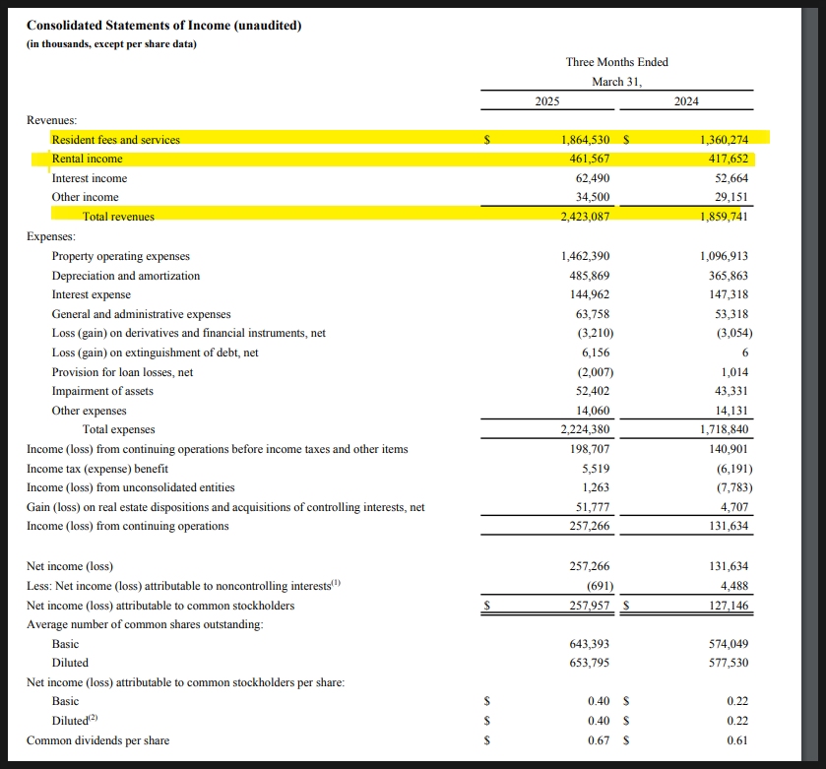This screenshot has width=826, height=769.
Task: Click the depreciation value 485,869
Action: coord(590,276)
